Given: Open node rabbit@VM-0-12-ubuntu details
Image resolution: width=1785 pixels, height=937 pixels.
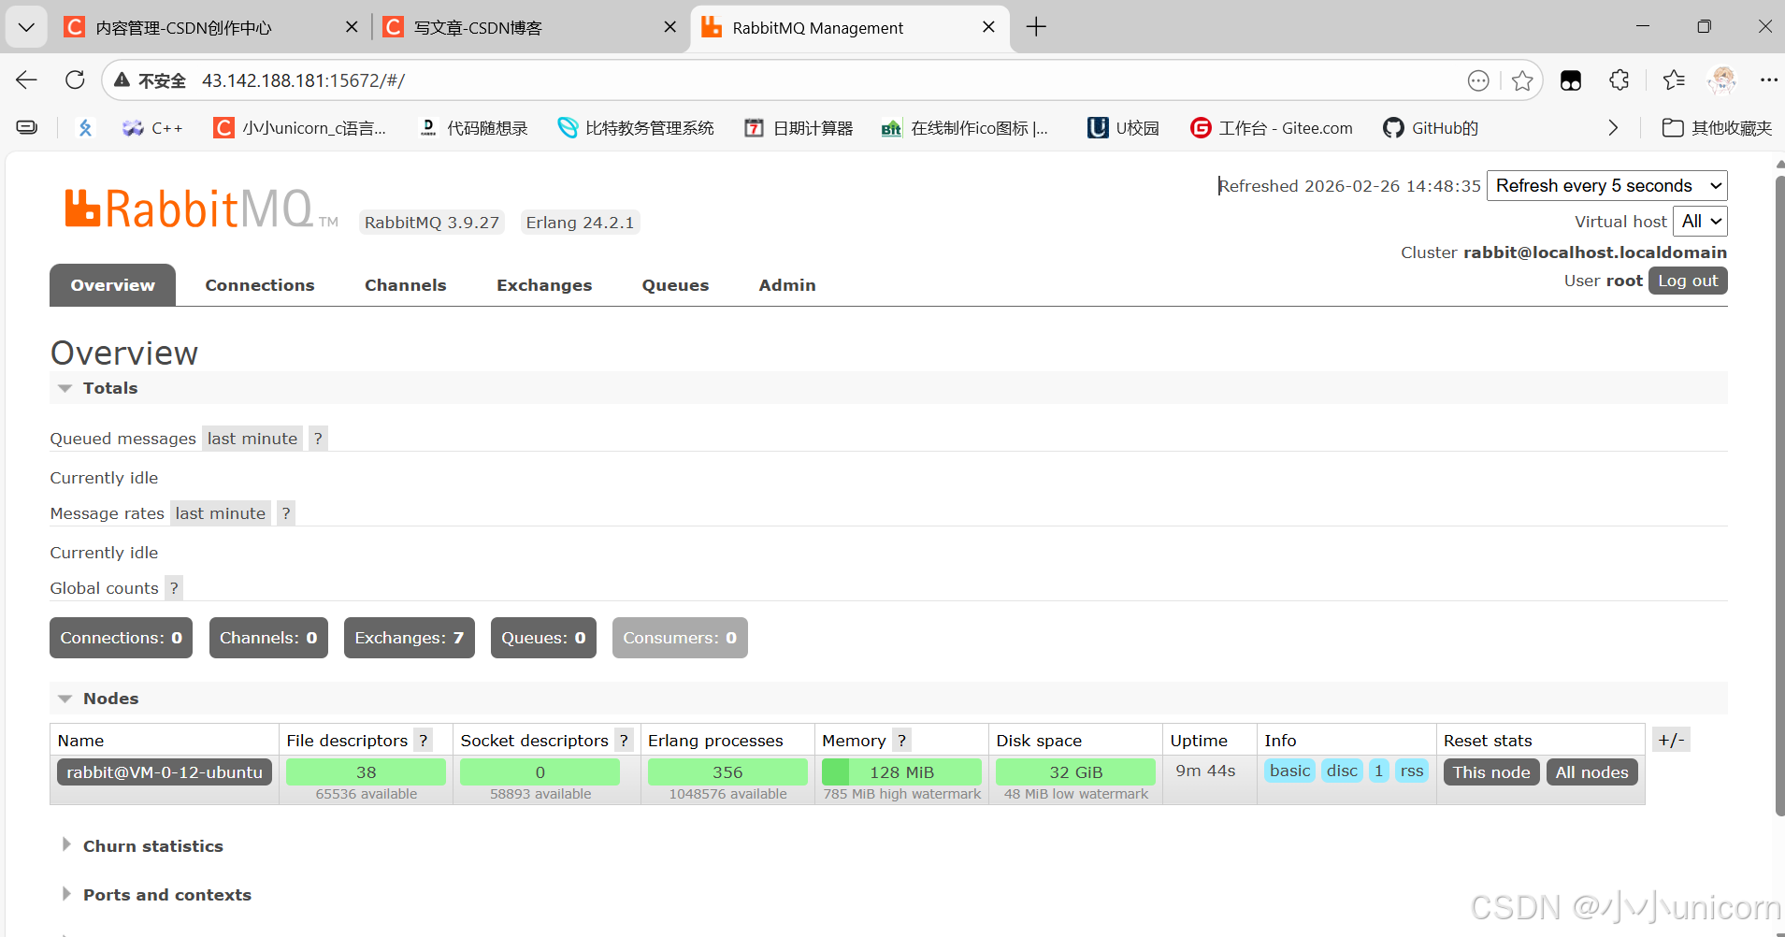Looking at the screenshot, I should coord(165,771).
